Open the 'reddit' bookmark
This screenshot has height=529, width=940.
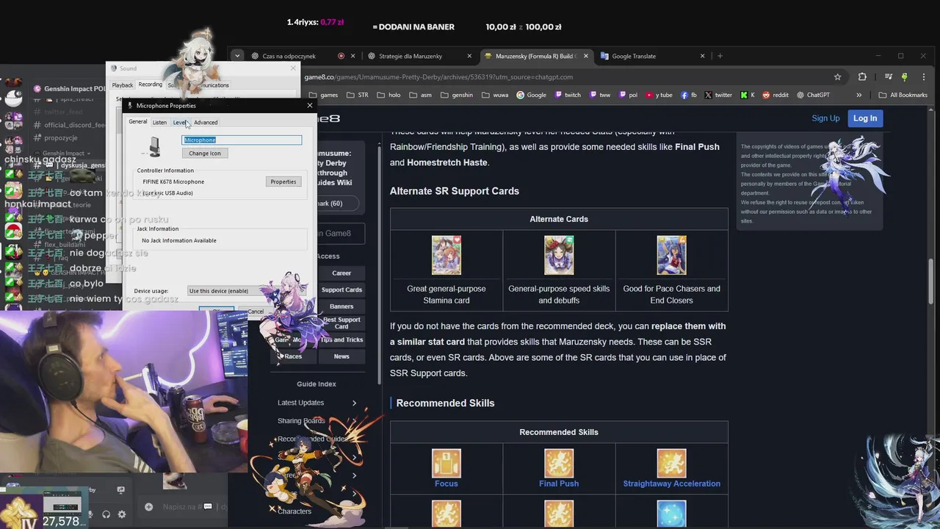click(x=775, y=95)
